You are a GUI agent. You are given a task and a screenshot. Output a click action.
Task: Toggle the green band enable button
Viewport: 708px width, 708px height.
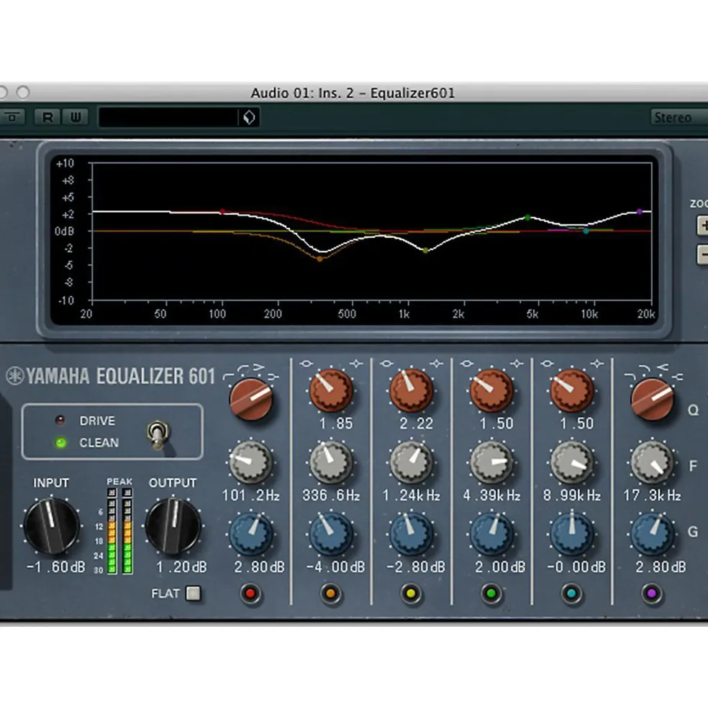(491, 593)
